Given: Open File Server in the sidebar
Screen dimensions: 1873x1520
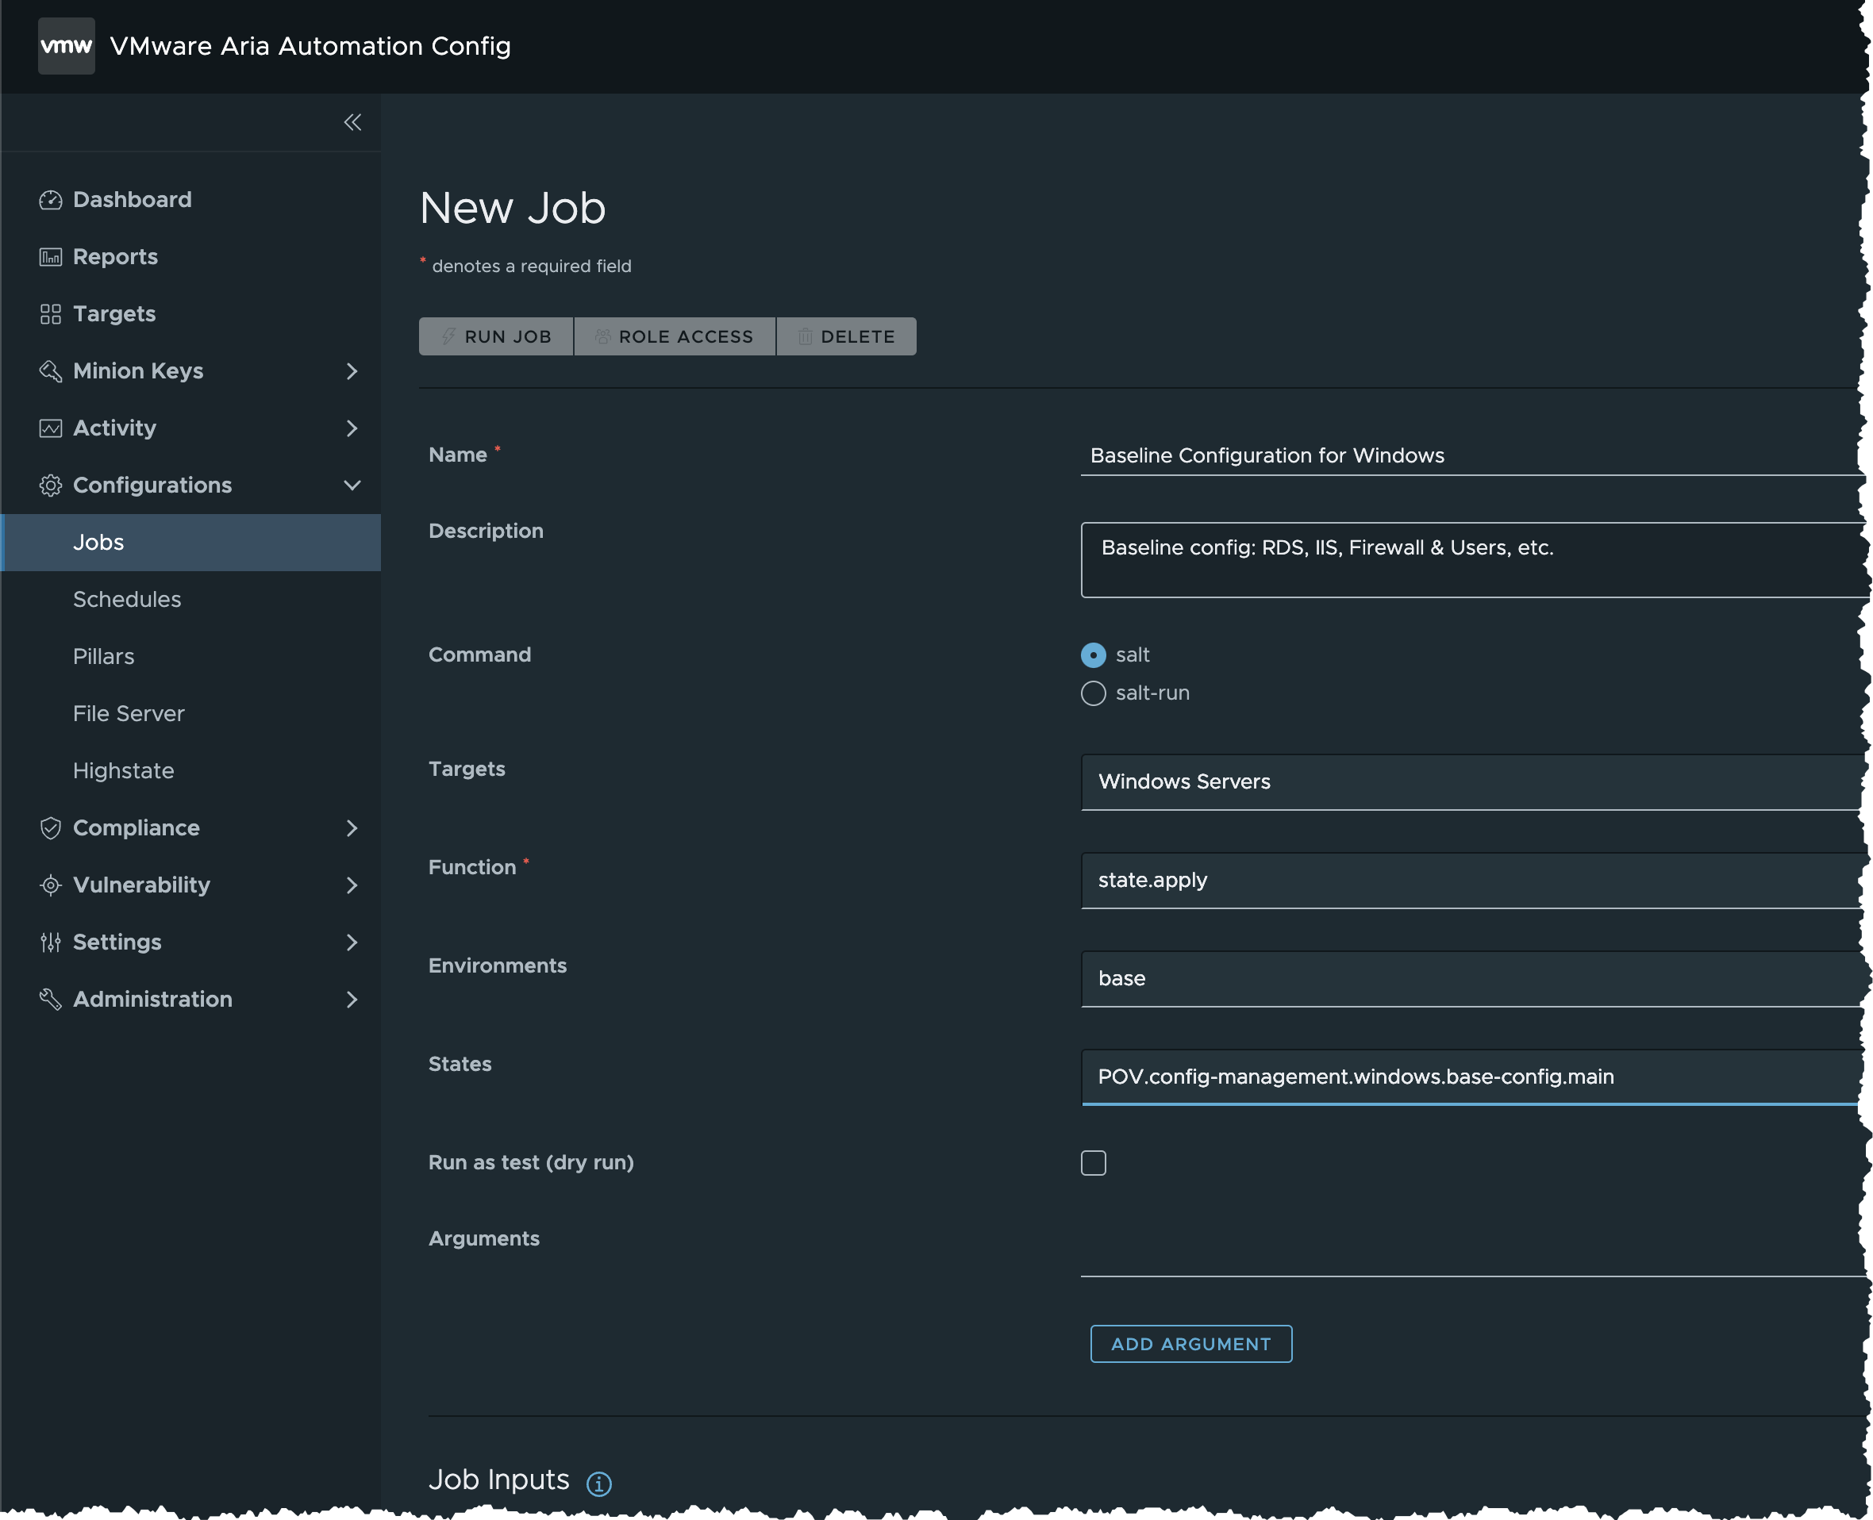Looking at the screenshot, I should click(x=191, y=714).
